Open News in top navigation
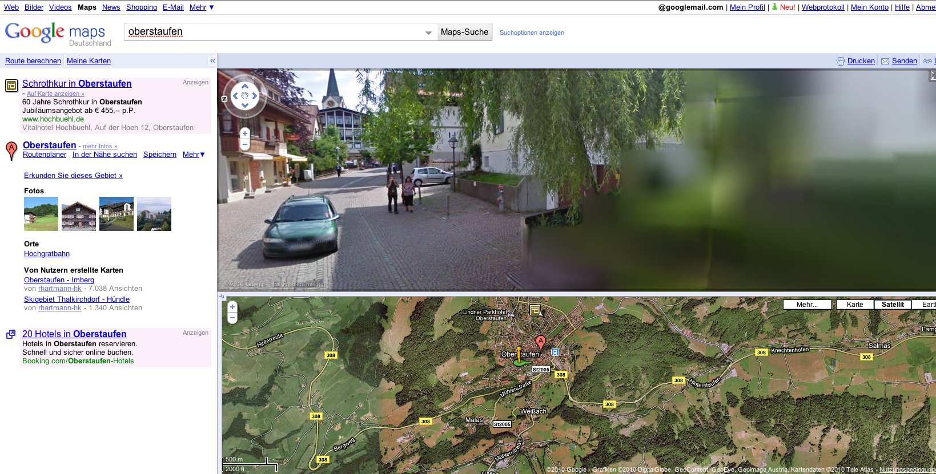Image resolution: width=936 pixels, height=474 pixels. (x=111, y=7)
